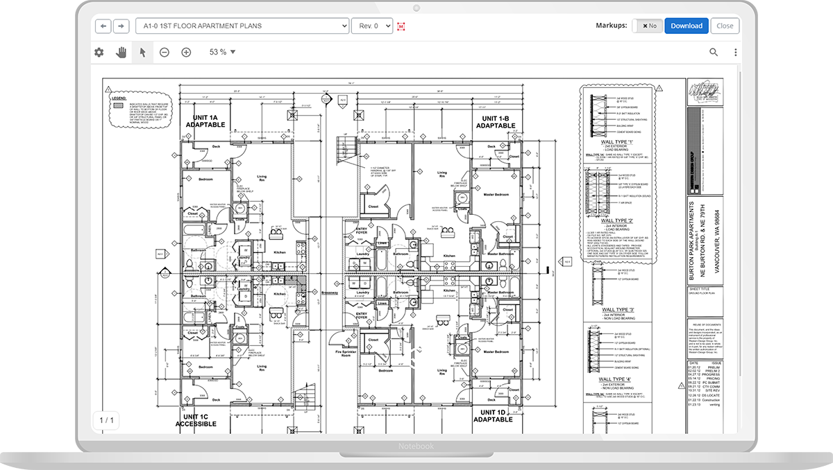Viewport: 833px width, 470px height.
Task: Zoom in with the plus icon
Action: pyautogui.click(x=186, y=52)
